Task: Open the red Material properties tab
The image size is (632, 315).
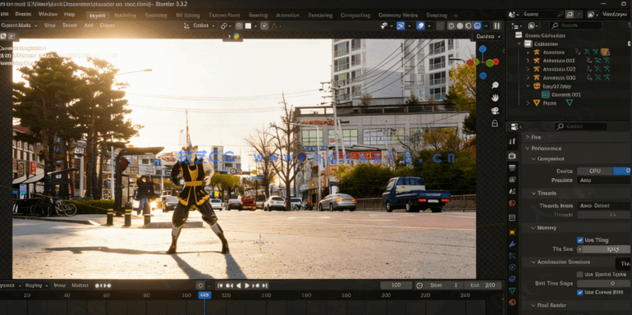Action: (512, 302)
